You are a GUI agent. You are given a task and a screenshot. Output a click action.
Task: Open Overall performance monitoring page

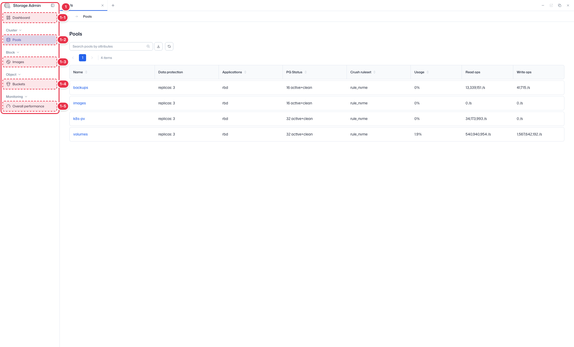click(30, 106)
